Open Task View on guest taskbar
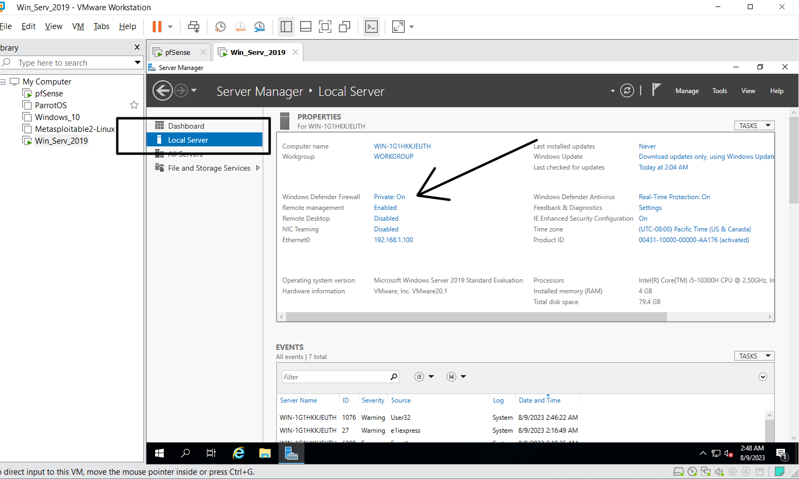The image size is (799, 479). coord(211,454)
